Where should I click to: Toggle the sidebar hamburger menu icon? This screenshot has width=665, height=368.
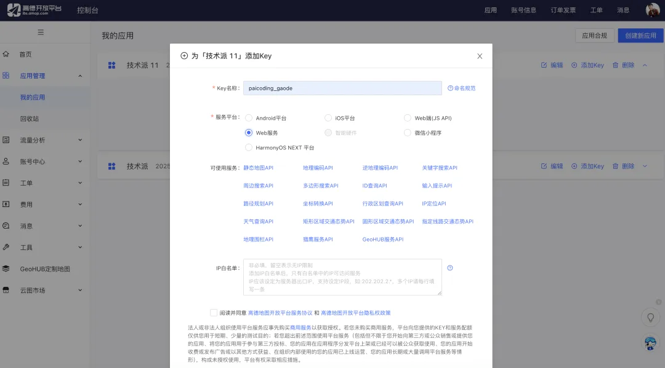(41, 32)
